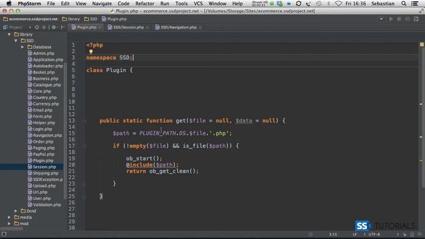
Task: Open the Tools menu
Action: pyautogui.click(x=181, y=3)
